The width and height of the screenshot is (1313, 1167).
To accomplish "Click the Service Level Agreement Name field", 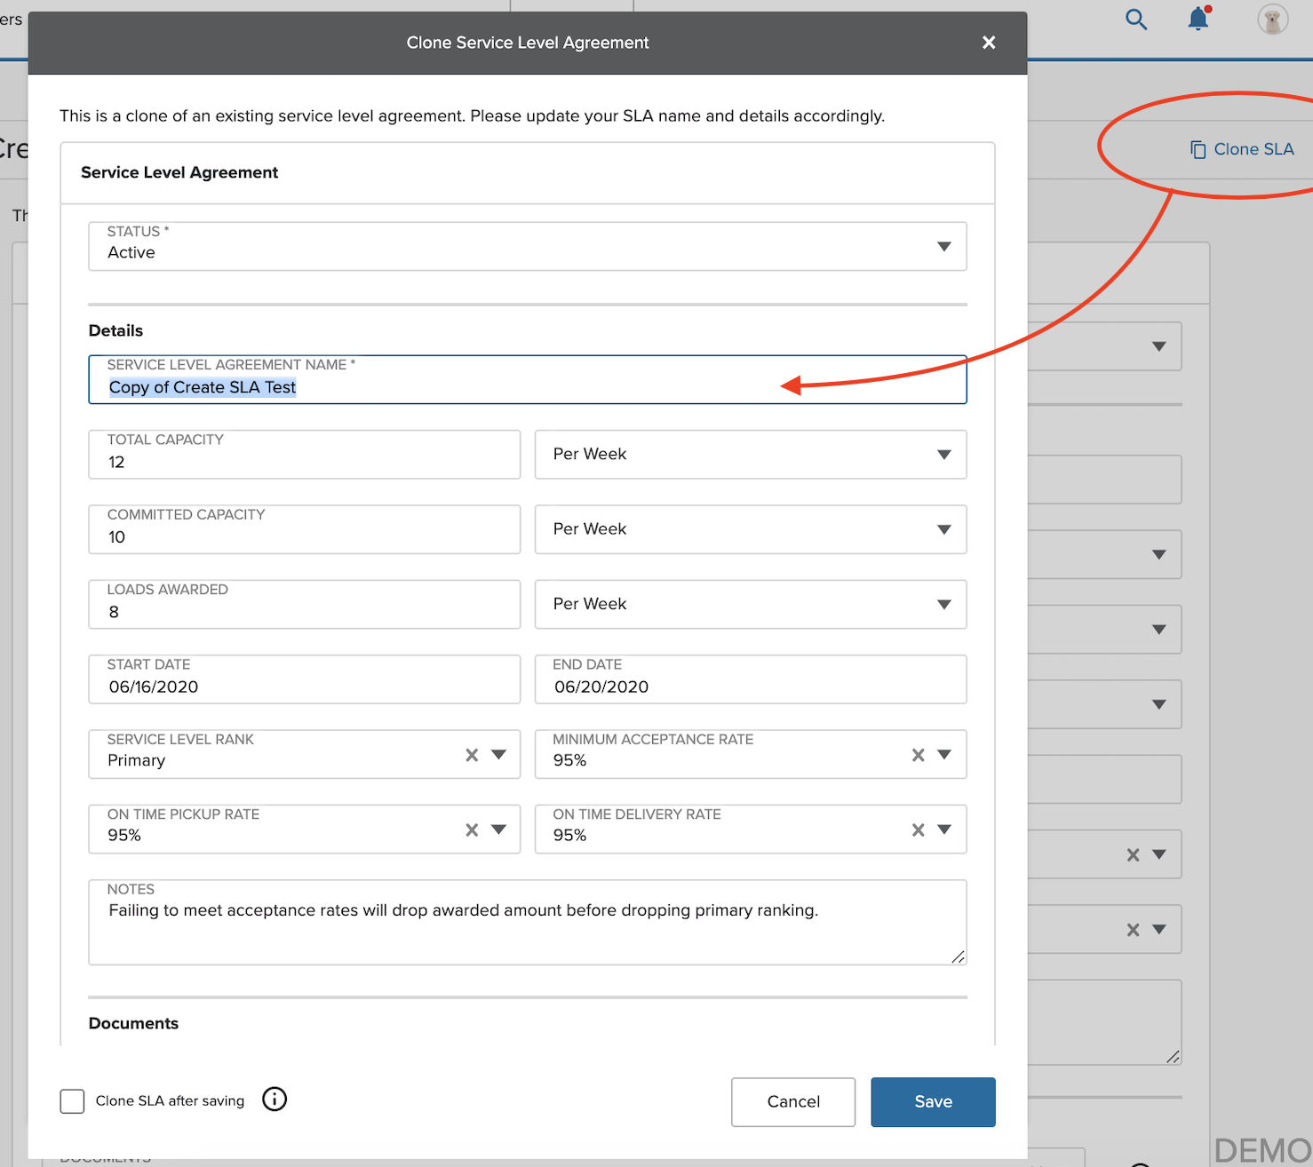I will point(528,379).
